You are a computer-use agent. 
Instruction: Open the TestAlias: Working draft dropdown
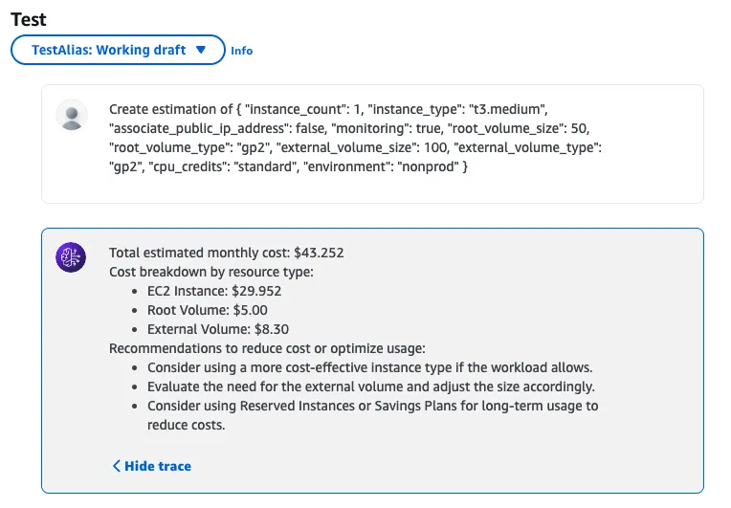point(118,50)
